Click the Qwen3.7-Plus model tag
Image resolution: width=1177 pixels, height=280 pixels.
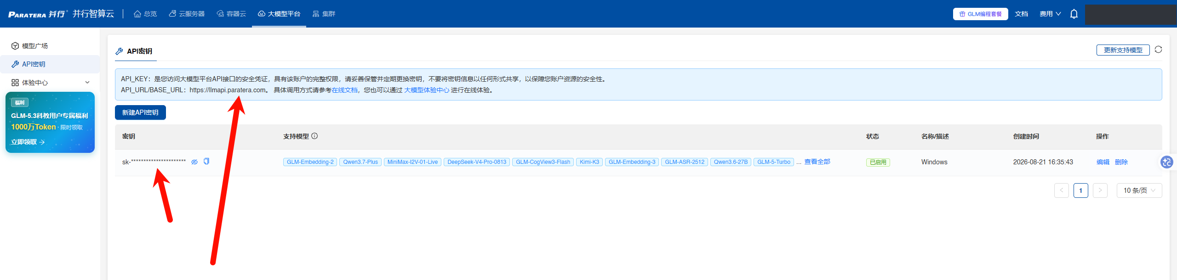(360, 162)
